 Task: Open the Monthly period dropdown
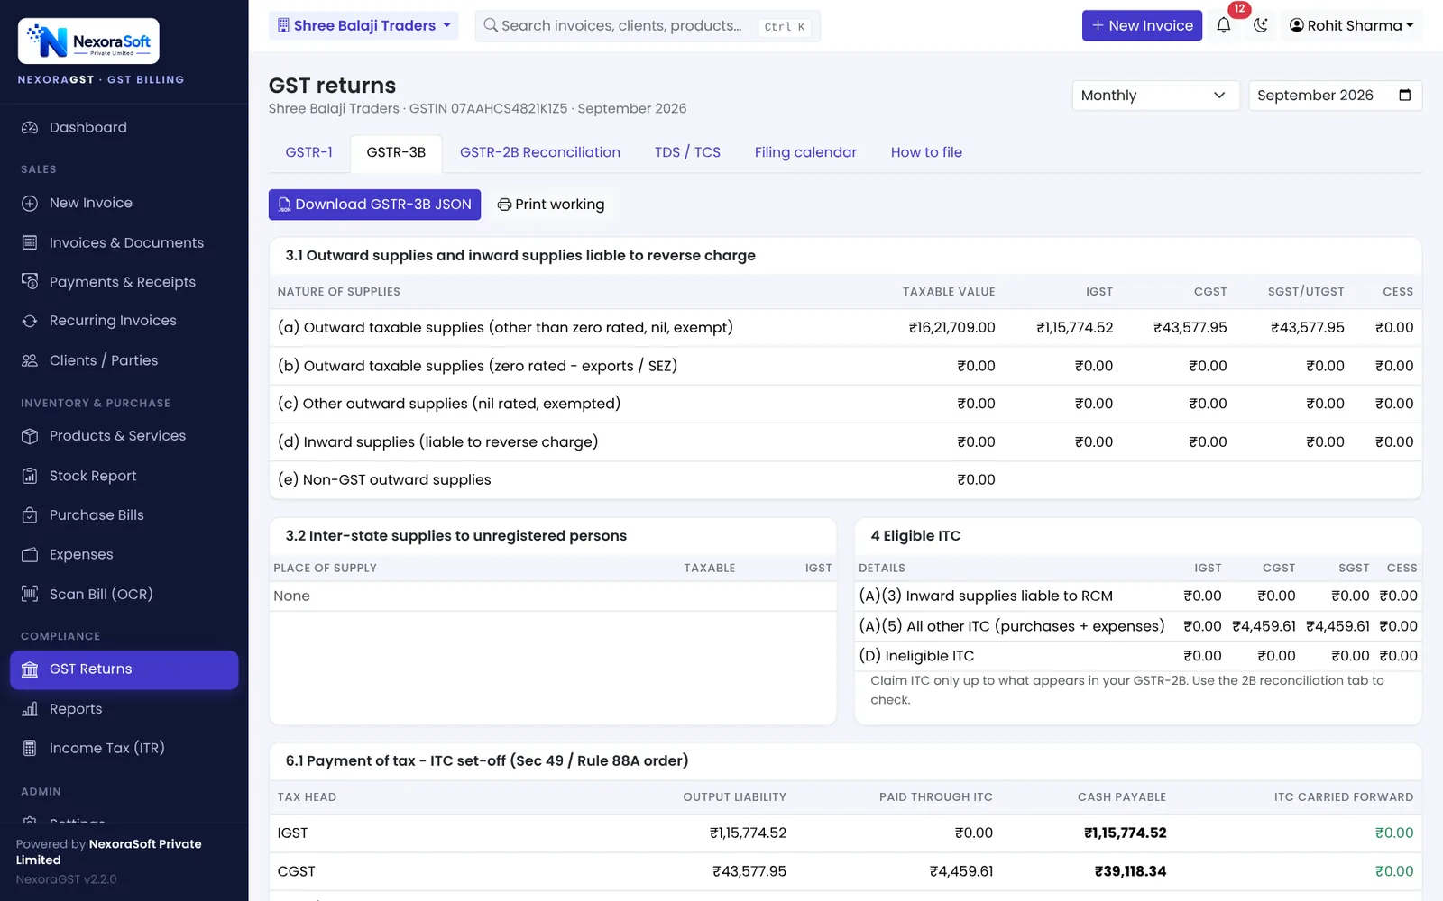pyautogui.click(x=1155, y=96)
